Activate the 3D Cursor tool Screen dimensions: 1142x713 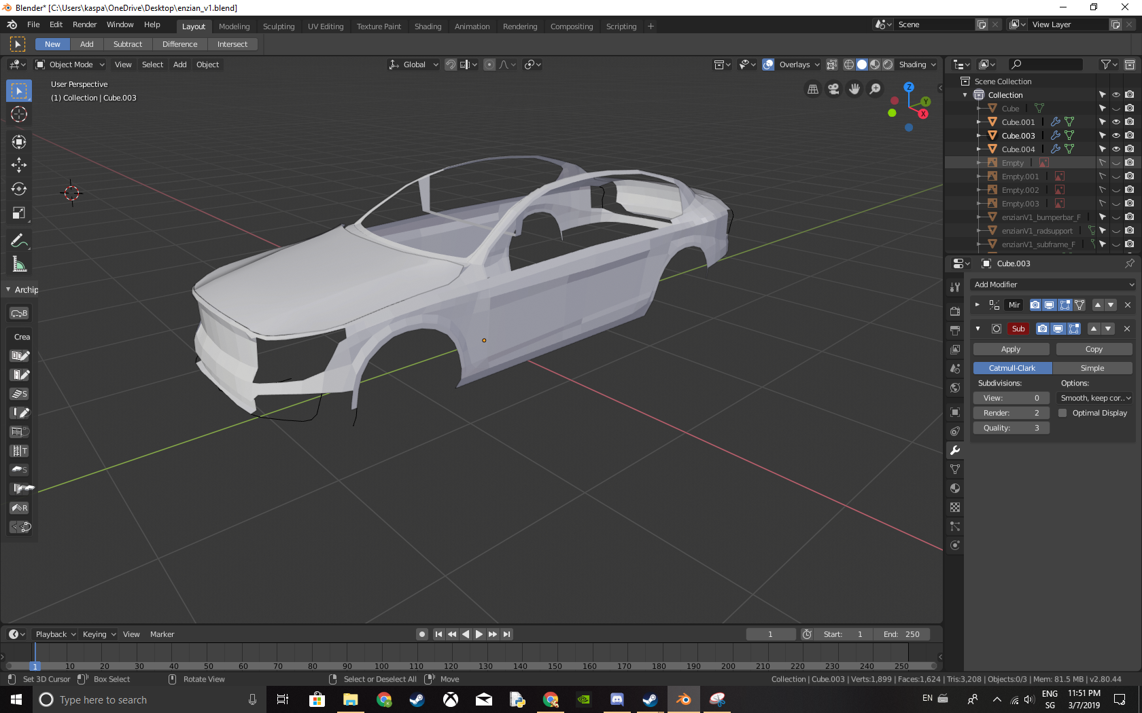pos(19,114)
